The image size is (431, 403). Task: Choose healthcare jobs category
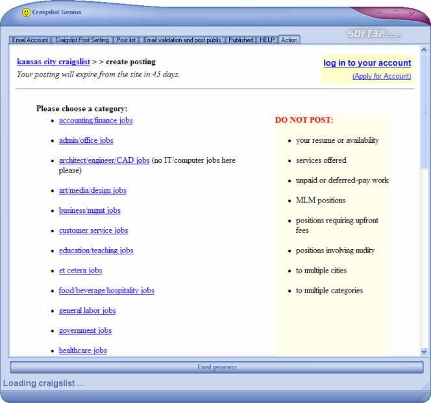coord(82,351)
